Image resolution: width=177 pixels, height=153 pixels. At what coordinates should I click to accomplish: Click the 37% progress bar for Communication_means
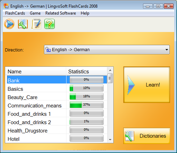coord(87,105)
